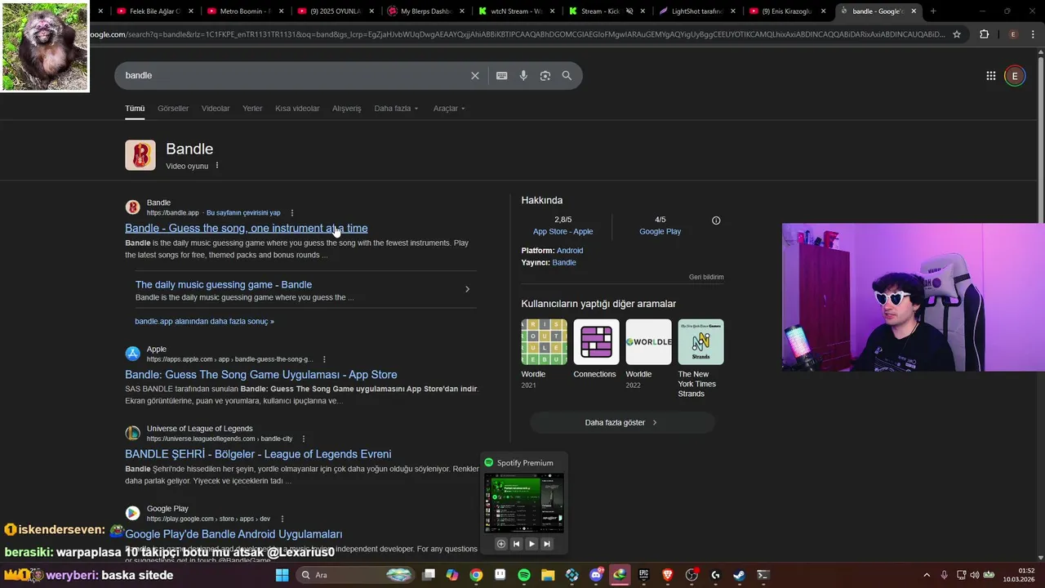
Task: Open the Windows Start menu
Action: 282,575
